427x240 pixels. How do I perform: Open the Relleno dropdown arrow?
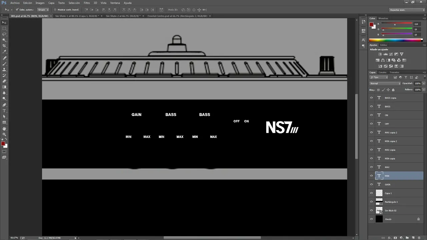424,90
